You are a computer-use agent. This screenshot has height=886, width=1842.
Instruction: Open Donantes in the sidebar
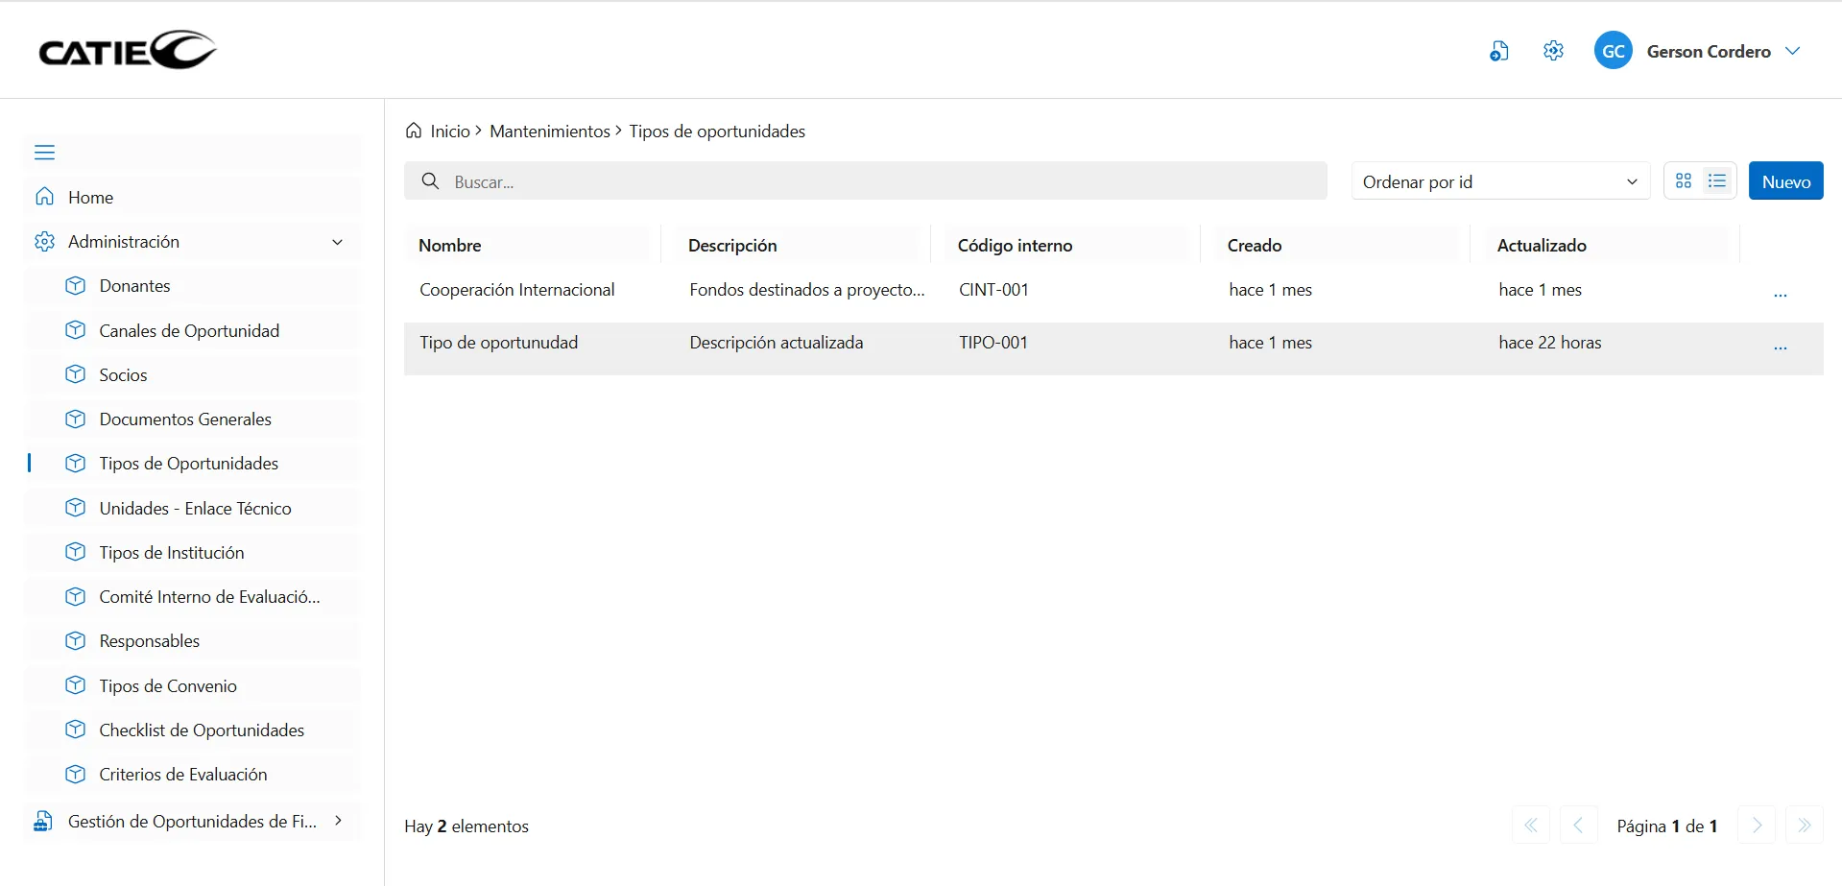[134, 286]
